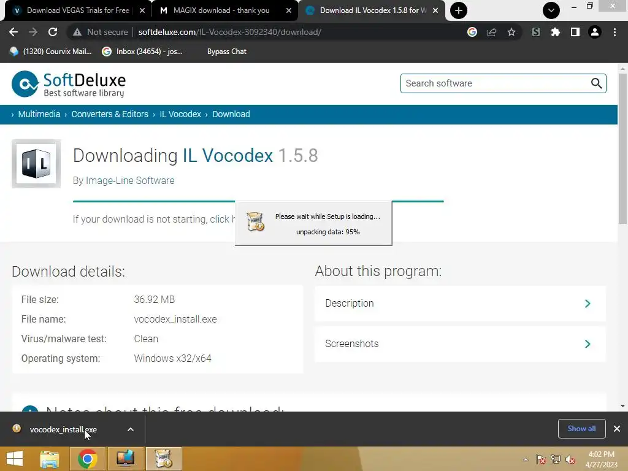This screenshot has height=471, width=628.
Task: Open the green S extension
Action: [536, 32]
